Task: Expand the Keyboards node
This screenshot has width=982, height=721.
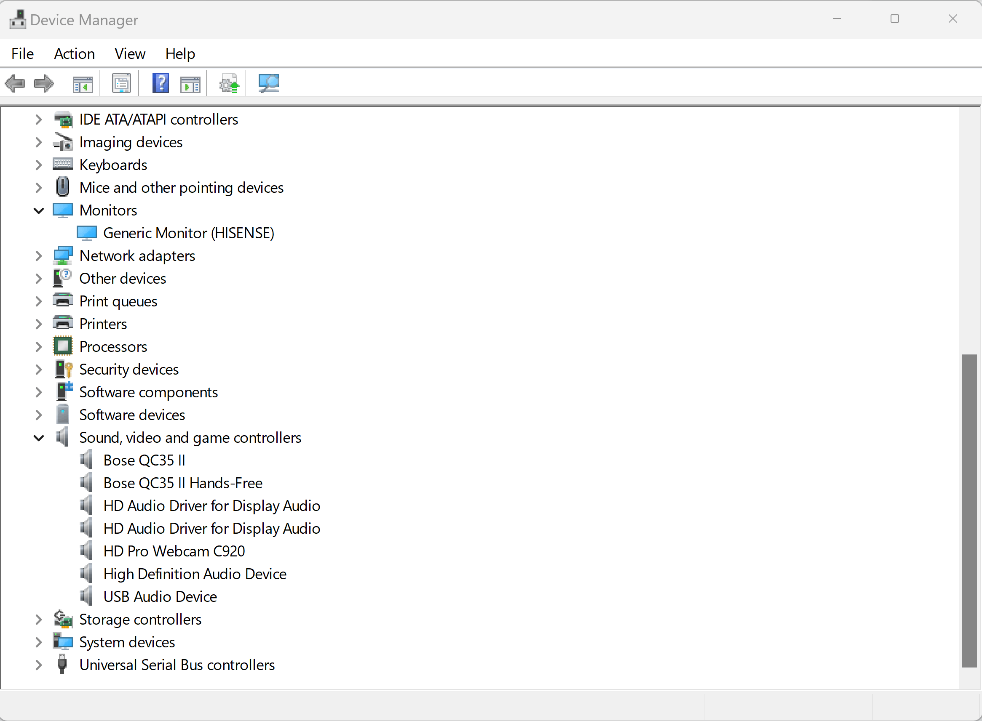Action: pyautogui.click(x=38, y=165)
